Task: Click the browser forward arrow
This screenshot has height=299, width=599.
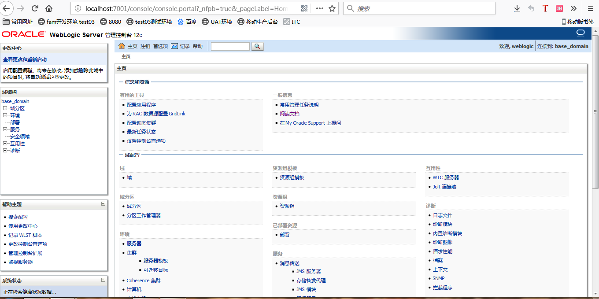Action: (x=21, y=8)
